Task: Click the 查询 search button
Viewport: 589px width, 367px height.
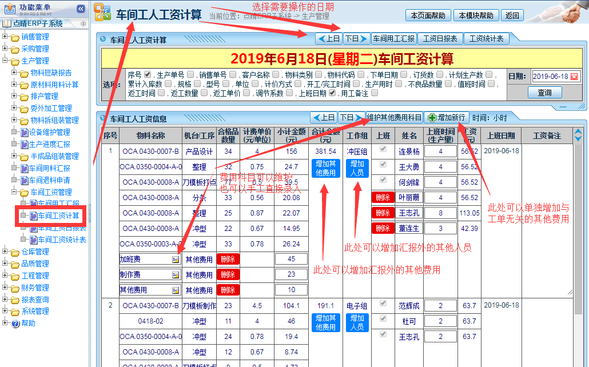Action: point(544,93)
